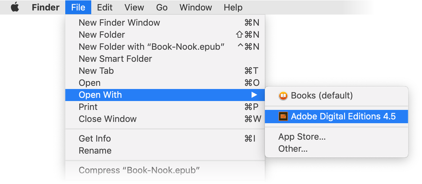Open the Window menu
This screenshot has width=422, height=184.
pyautogui.click(x=196, y=7)
